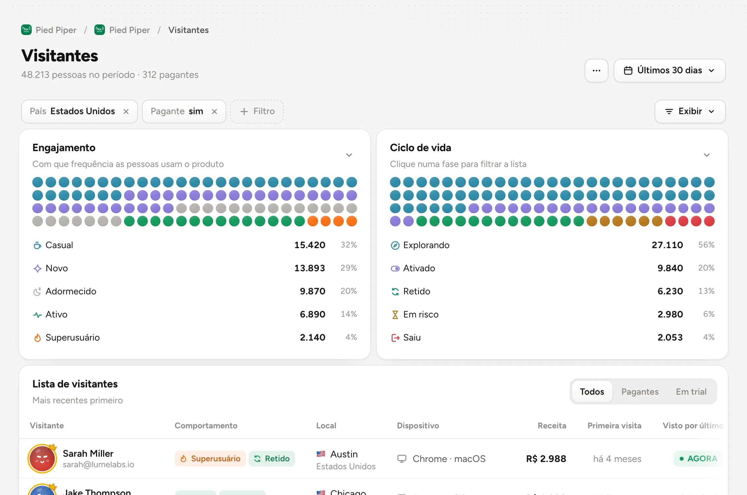Click the Adormecido moon icon
This screenshot has height=495, width=747.
pyautogui.click(x=37, y=291)
